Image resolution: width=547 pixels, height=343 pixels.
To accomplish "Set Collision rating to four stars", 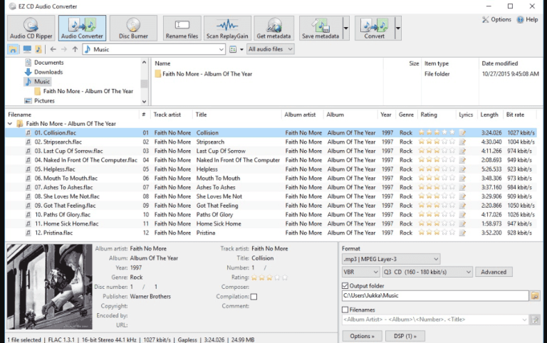I will pyautogui.click(x=444, y=132).
